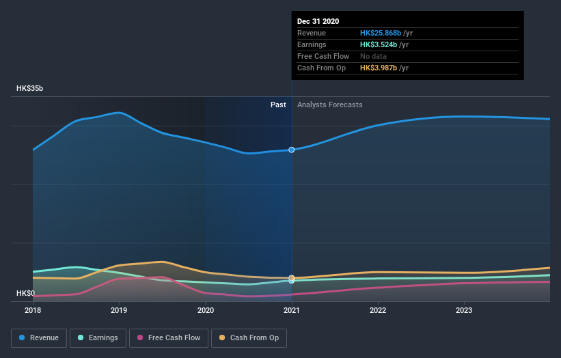
Task: Click the 2019 x-axis label
Action: 119,310
